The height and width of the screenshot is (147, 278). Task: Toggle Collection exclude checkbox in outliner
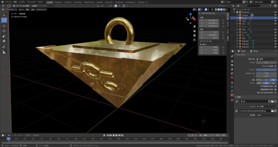(x=237, y=12)
